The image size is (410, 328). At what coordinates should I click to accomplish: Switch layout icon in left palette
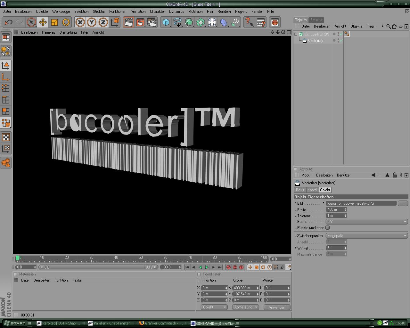click(x=5, y=37)
